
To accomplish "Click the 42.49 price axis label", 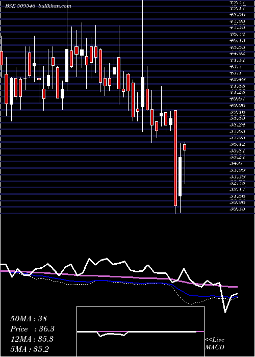I will (237, 80).
